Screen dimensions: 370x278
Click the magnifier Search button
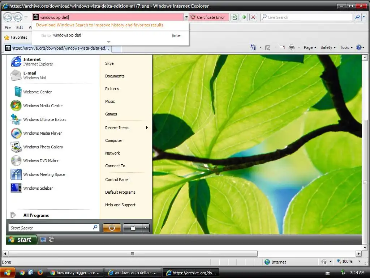(x=357, y=17)
